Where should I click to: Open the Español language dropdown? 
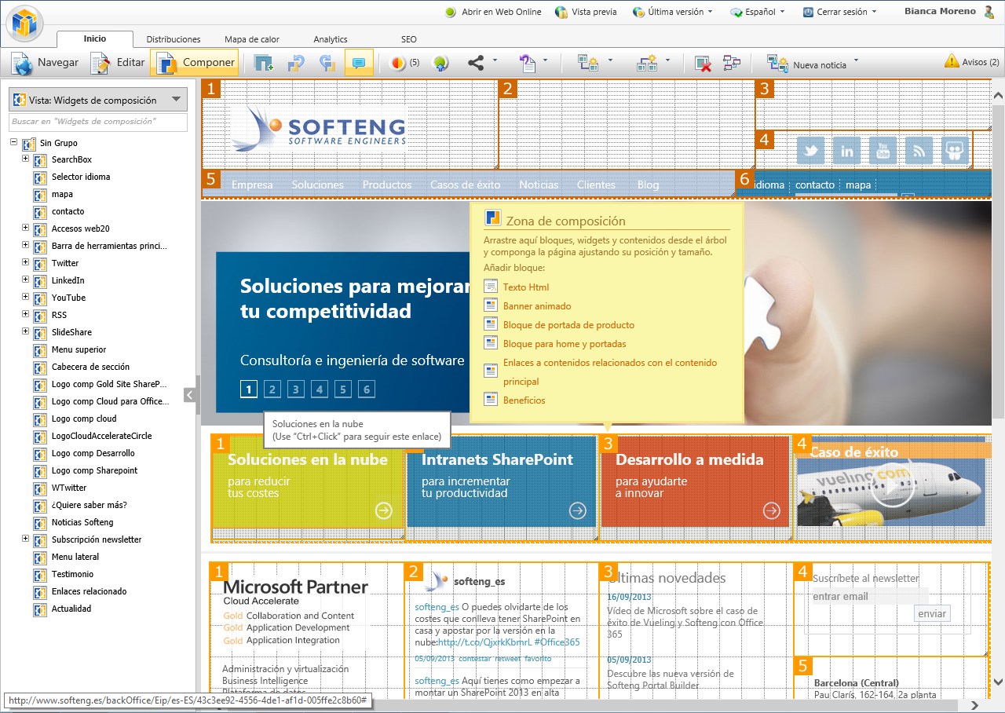(x=758, y=12)
